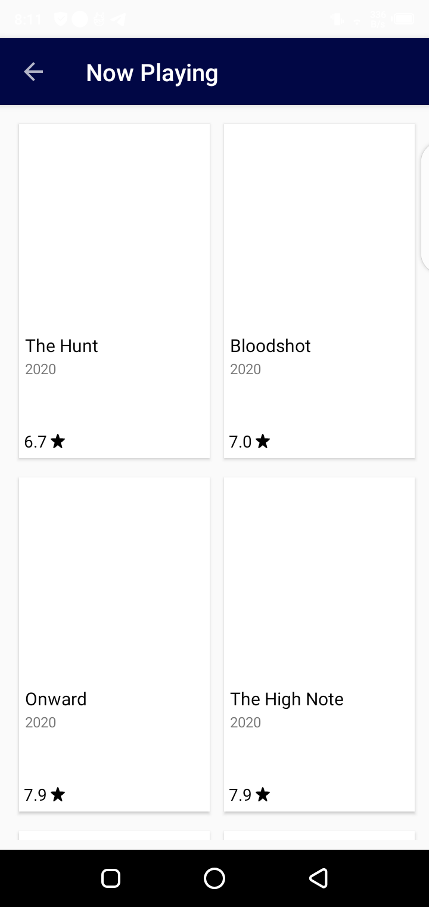Click the 7.0 rating on Bloodshot
The width and height of the screenshot is (429, 907).
point(241,442)
